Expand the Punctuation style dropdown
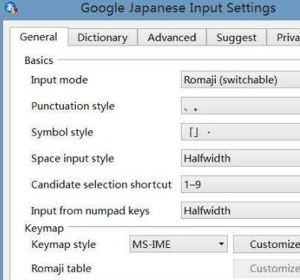 click(x=240, y=106)
